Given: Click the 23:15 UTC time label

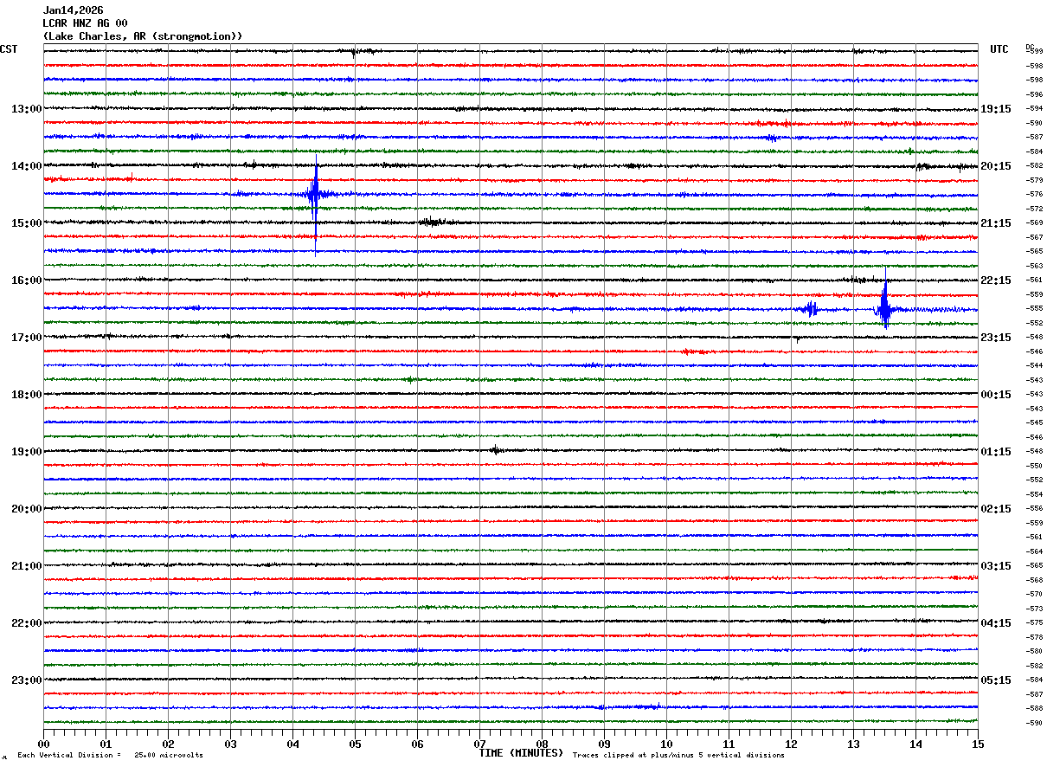Looking at the screenshot, I should 996,338.
